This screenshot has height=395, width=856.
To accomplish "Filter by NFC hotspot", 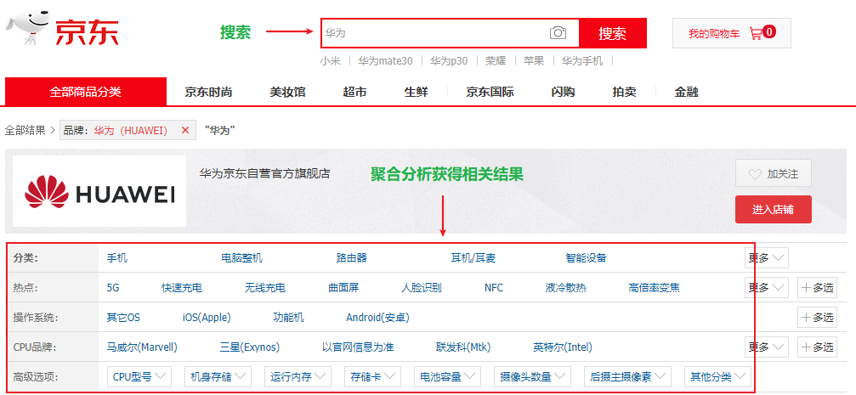I will 494,287.
